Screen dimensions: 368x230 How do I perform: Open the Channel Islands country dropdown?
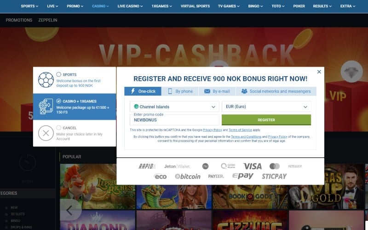(174, 107)
